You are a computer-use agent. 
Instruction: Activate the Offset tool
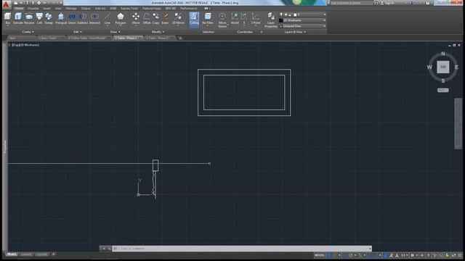147,18
